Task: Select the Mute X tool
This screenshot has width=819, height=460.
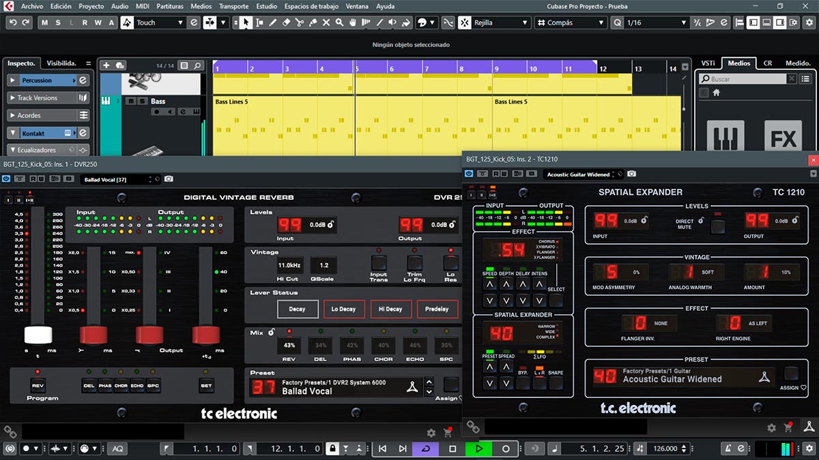Action: click(x=326, y=22)
